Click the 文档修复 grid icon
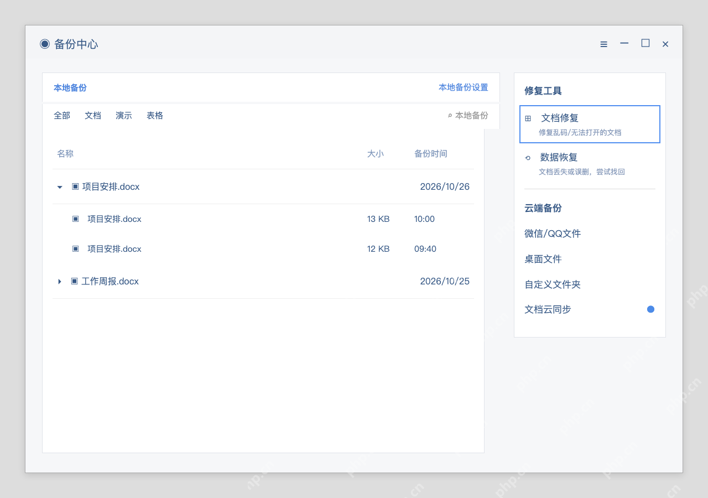The height and width of the screenshot is (498, 708). tap(528, 118)
